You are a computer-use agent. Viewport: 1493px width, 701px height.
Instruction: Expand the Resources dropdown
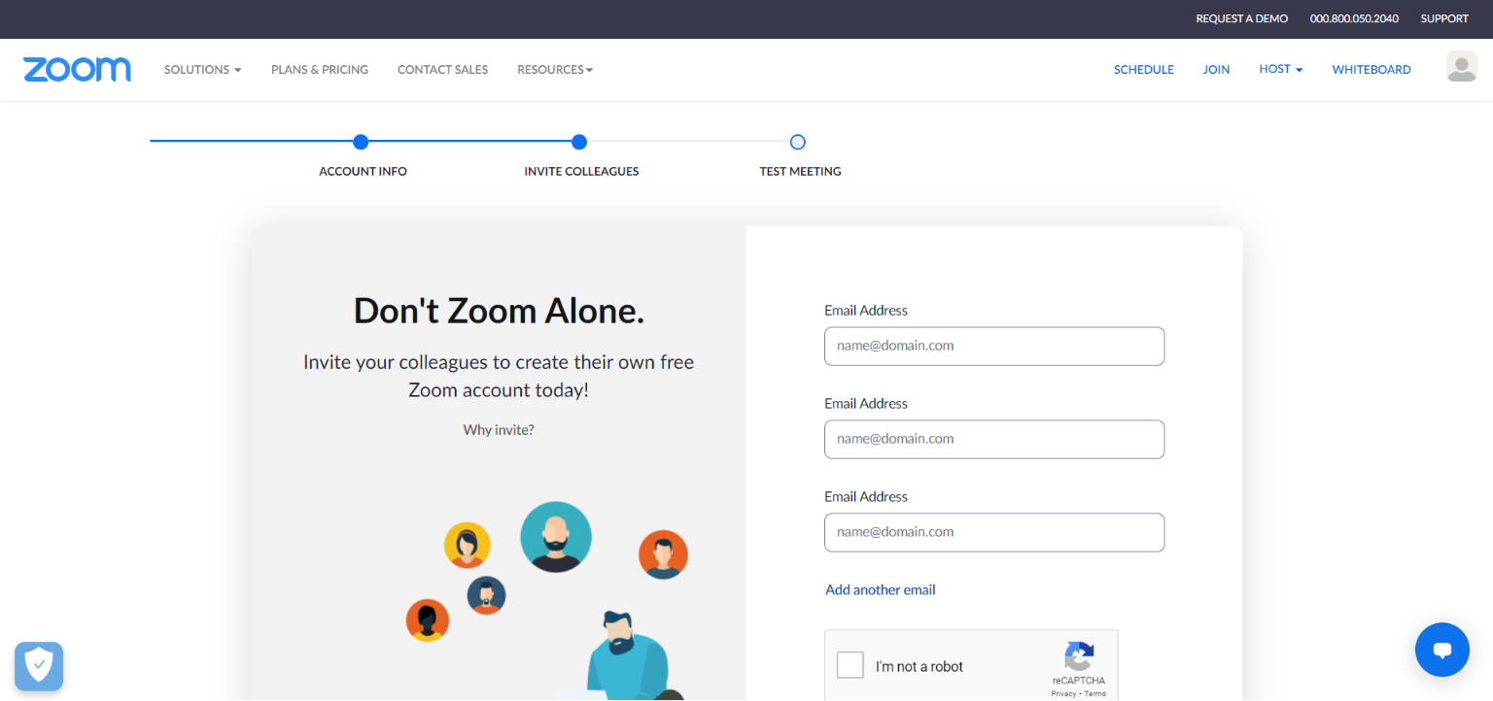[x=555, y=70]
